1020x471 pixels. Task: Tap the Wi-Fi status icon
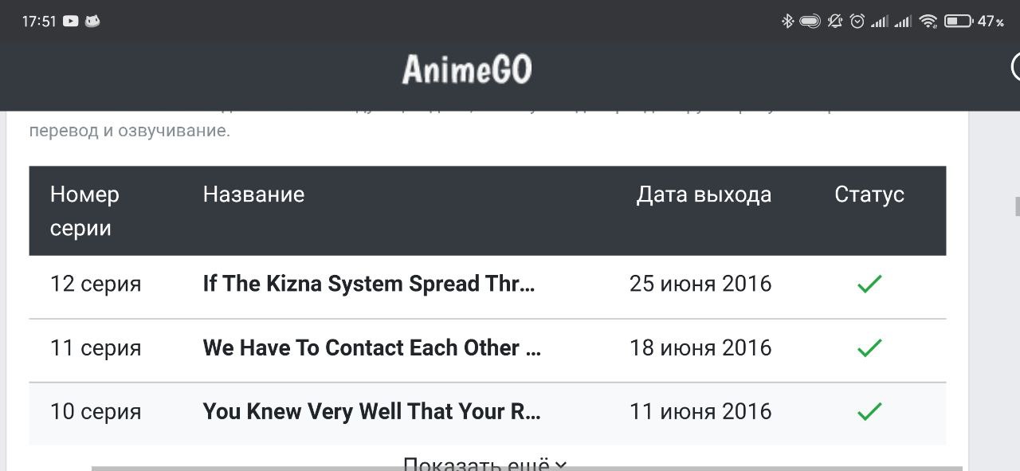coord(928,22)
